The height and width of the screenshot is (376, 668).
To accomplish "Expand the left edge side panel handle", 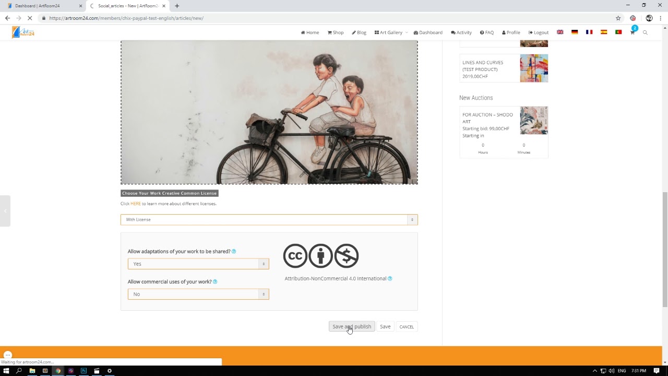I will (5, 210).
